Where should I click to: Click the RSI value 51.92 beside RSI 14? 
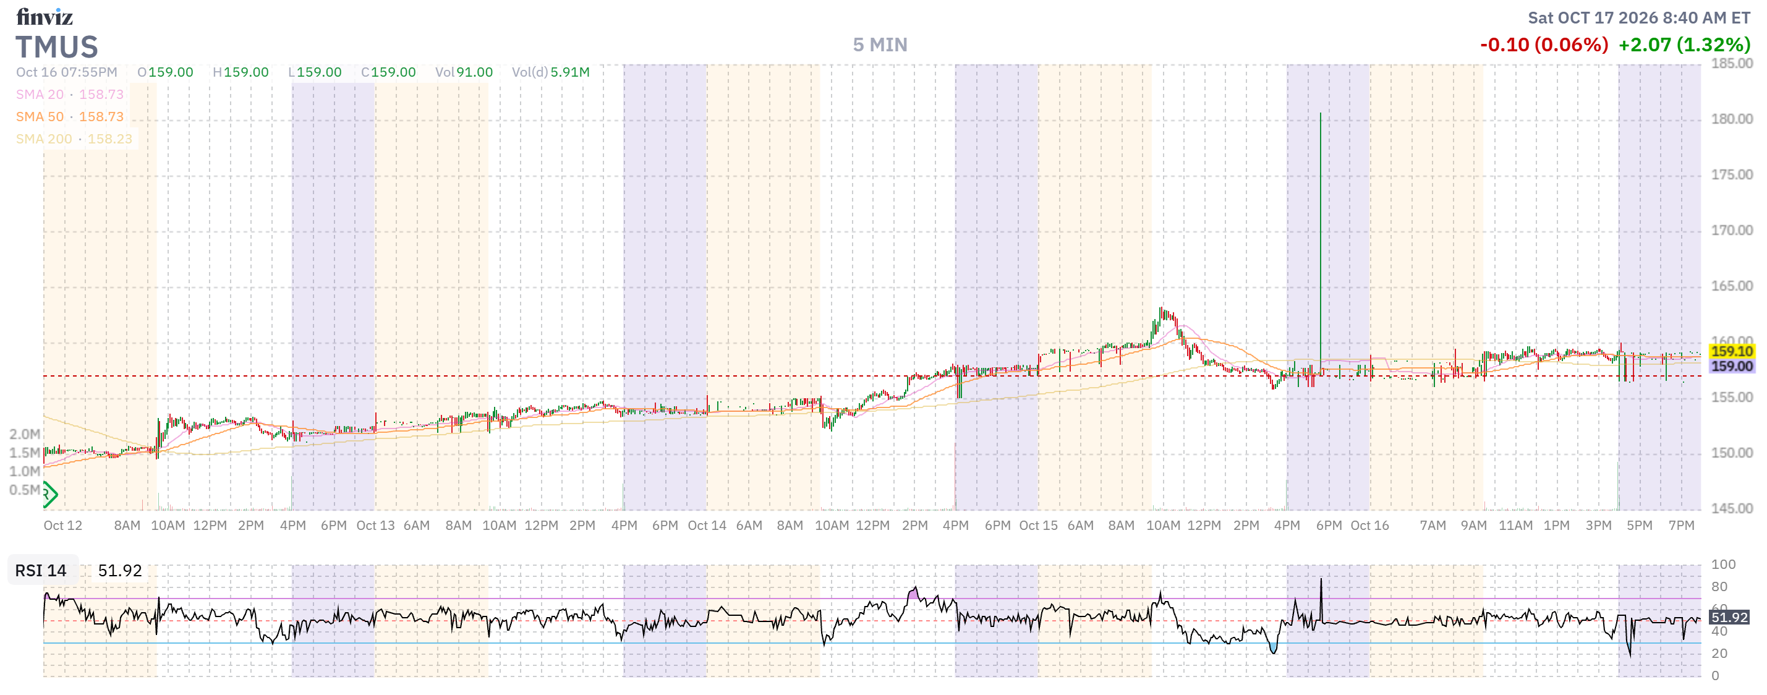click(119, 570)
